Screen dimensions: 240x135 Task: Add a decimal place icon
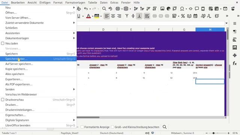pos(203,16)
